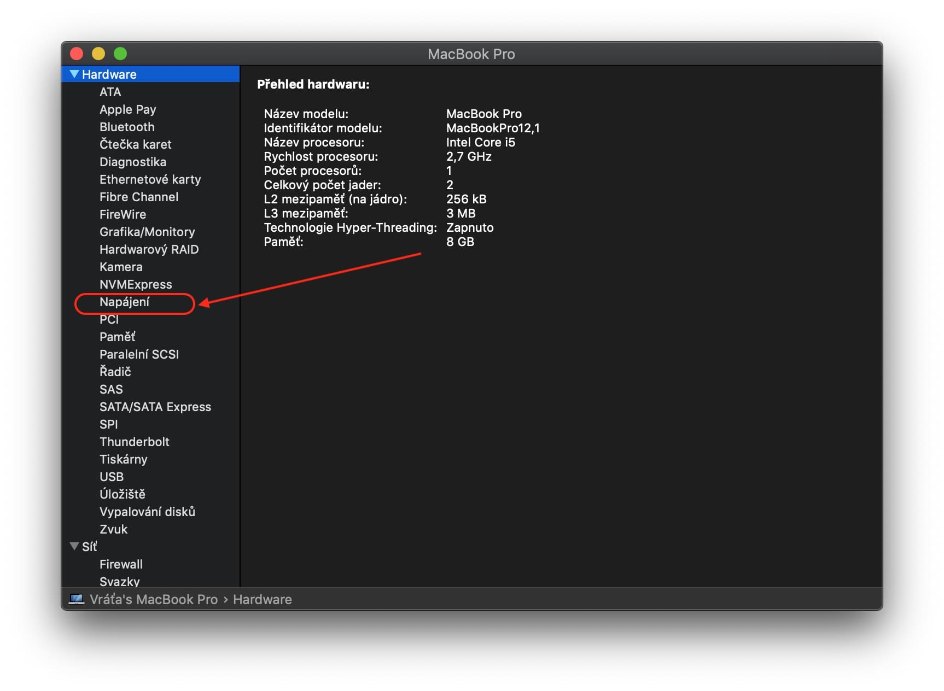Image resolution: width=944 pixels, height=691 pixels.
Task: Click the green zoom window button
Action: click(120, 54)
